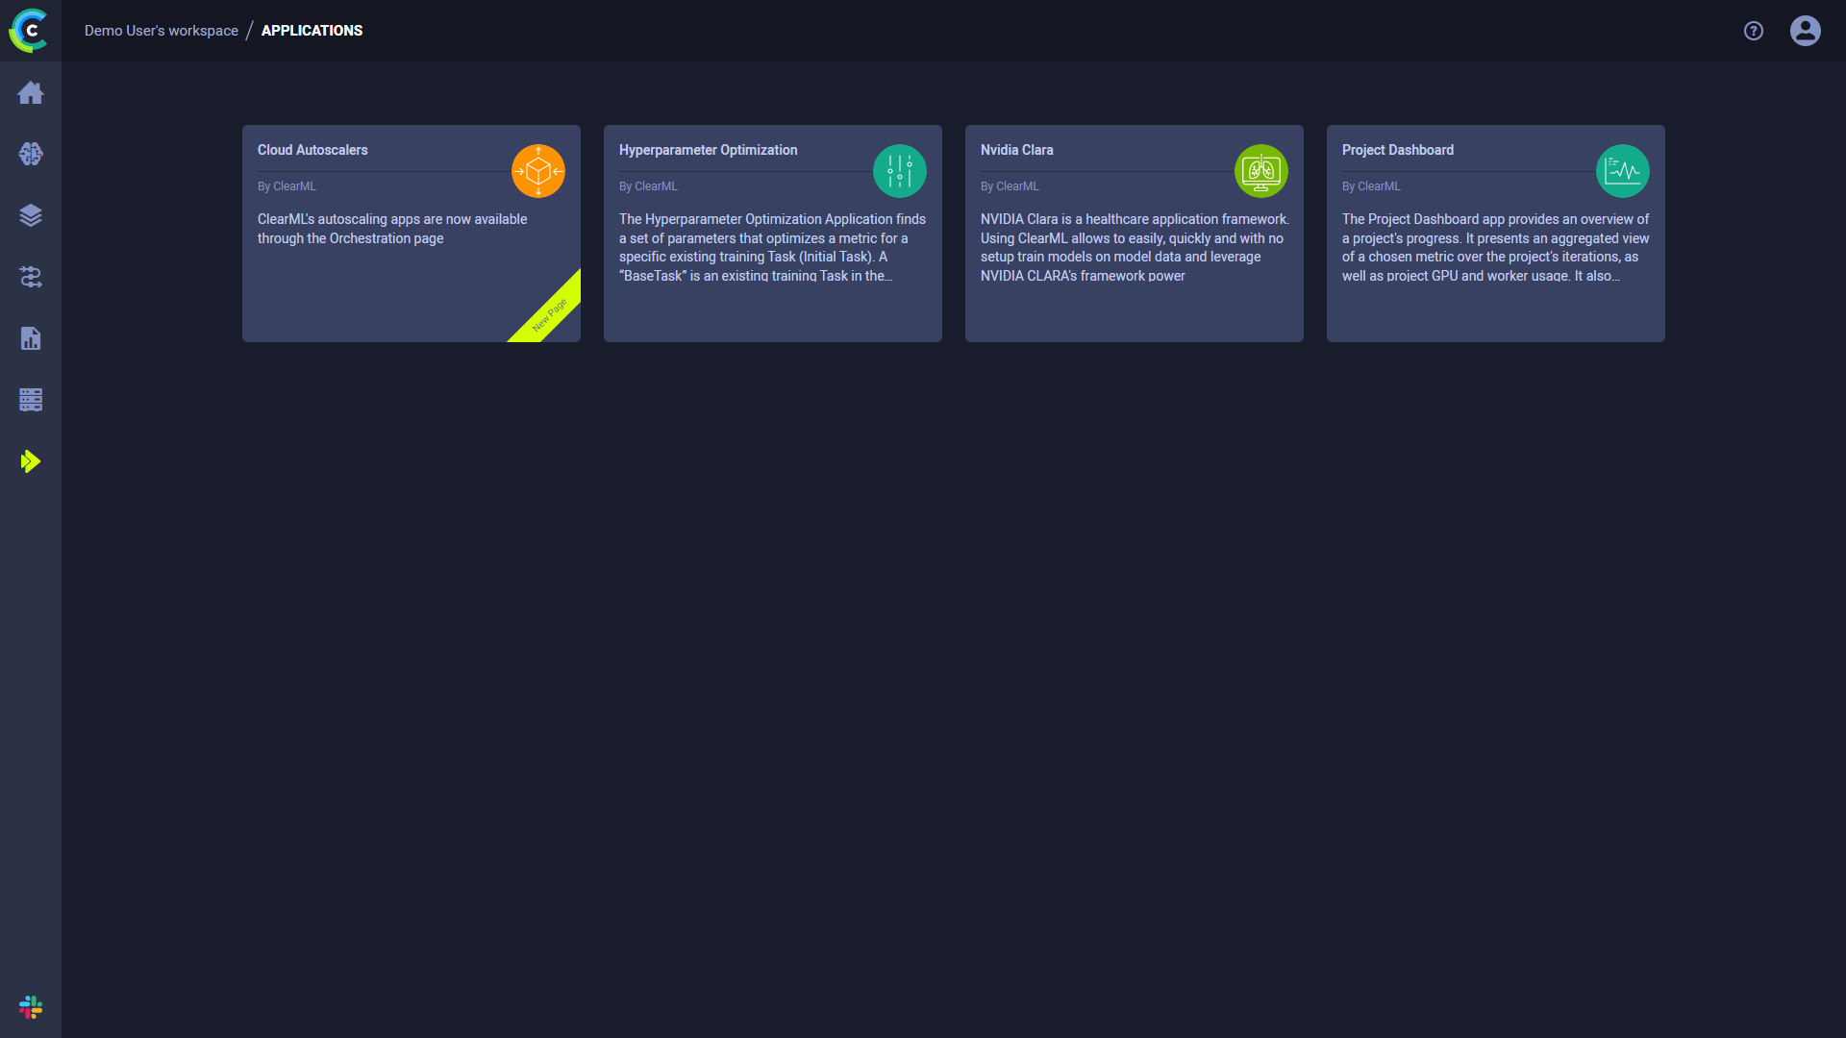Open the Project Dashboard card title
Image resolution: width=1846 pixels, height=1038 pixels.
pos(1398,150)
